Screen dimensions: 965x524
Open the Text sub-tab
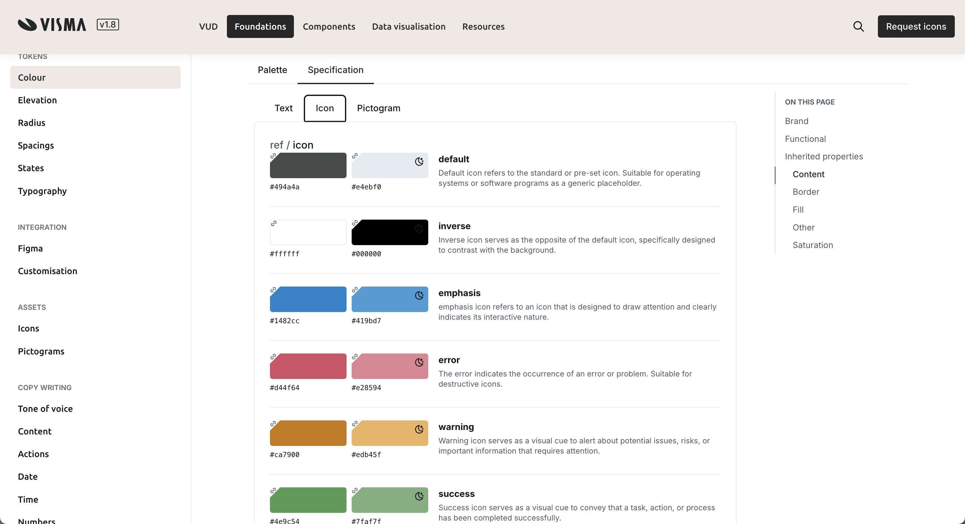(283, 108)
